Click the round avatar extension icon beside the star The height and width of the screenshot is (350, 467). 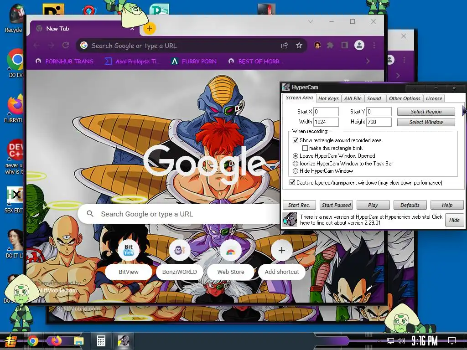317,45
